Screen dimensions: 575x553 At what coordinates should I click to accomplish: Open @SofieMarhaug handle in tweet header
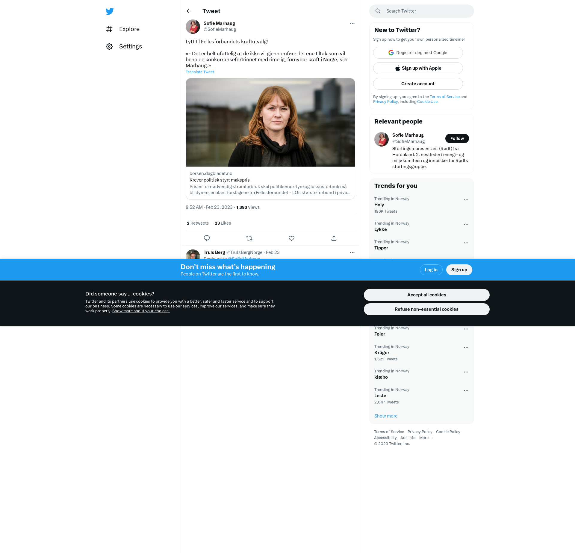click(x=220, y=29)
